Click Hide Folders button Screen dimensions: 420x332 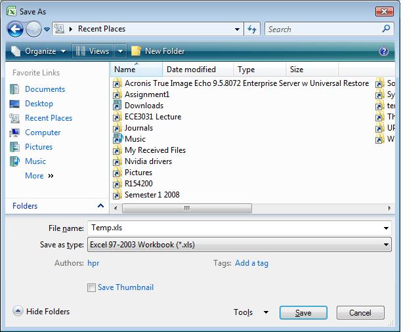41,312
